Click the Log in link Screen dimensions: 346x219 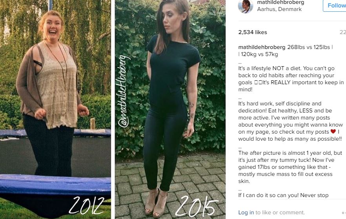point(246,212)
